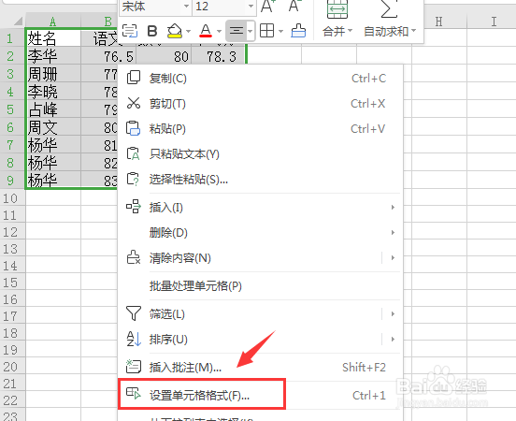Click cell with value 80 in row 2

[x=164, y=56]
